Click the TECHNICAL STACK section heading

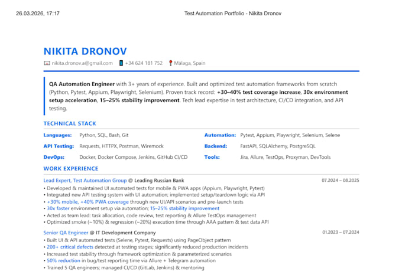70,123
